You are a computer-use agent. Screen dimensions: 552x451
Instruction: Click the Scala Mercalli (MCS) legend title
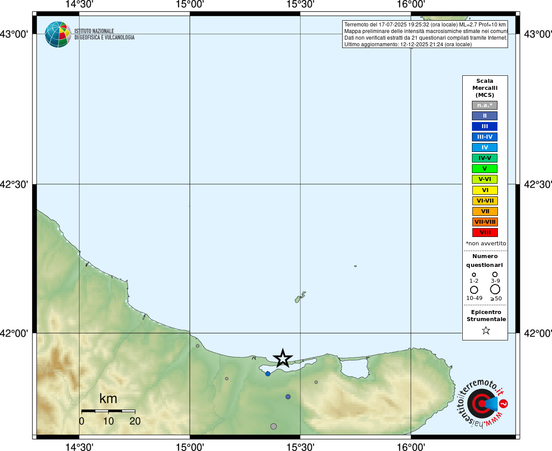[x=485, y=88]
